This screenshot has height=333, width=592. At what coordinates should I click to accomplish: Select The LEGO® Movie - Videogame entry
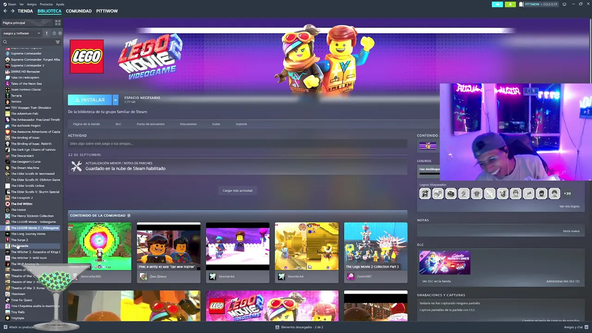point(33,222)
